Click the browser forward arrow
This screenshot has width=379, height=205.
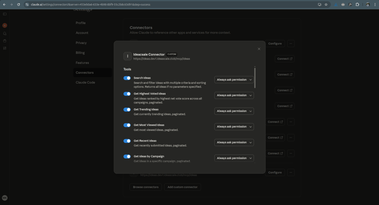(x=11, y=4)
